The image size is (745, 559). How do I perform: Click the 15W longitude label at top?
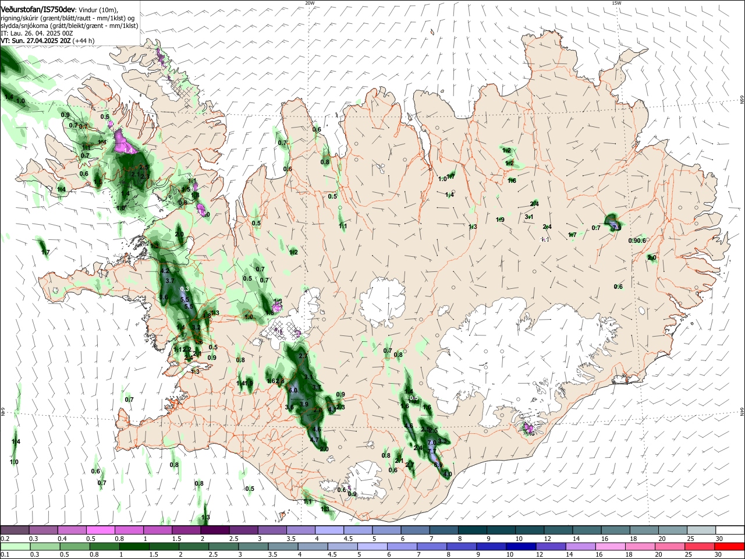[617, 3]
